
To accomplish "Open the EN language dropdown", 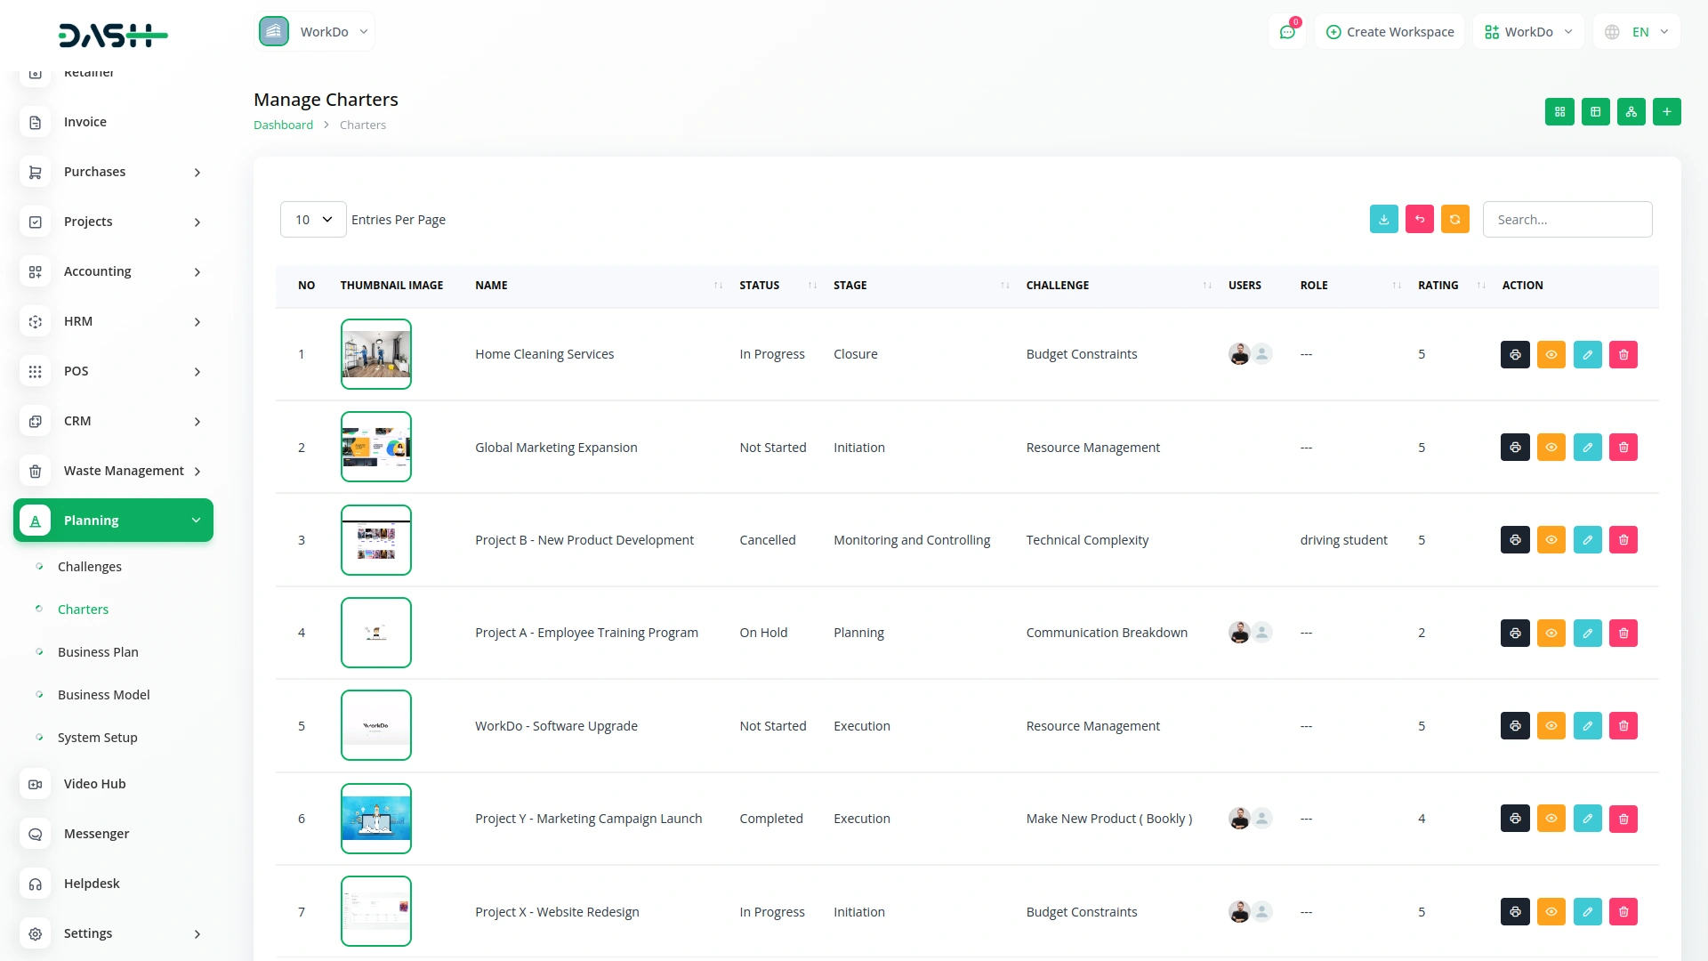I will click(1637, 32).
